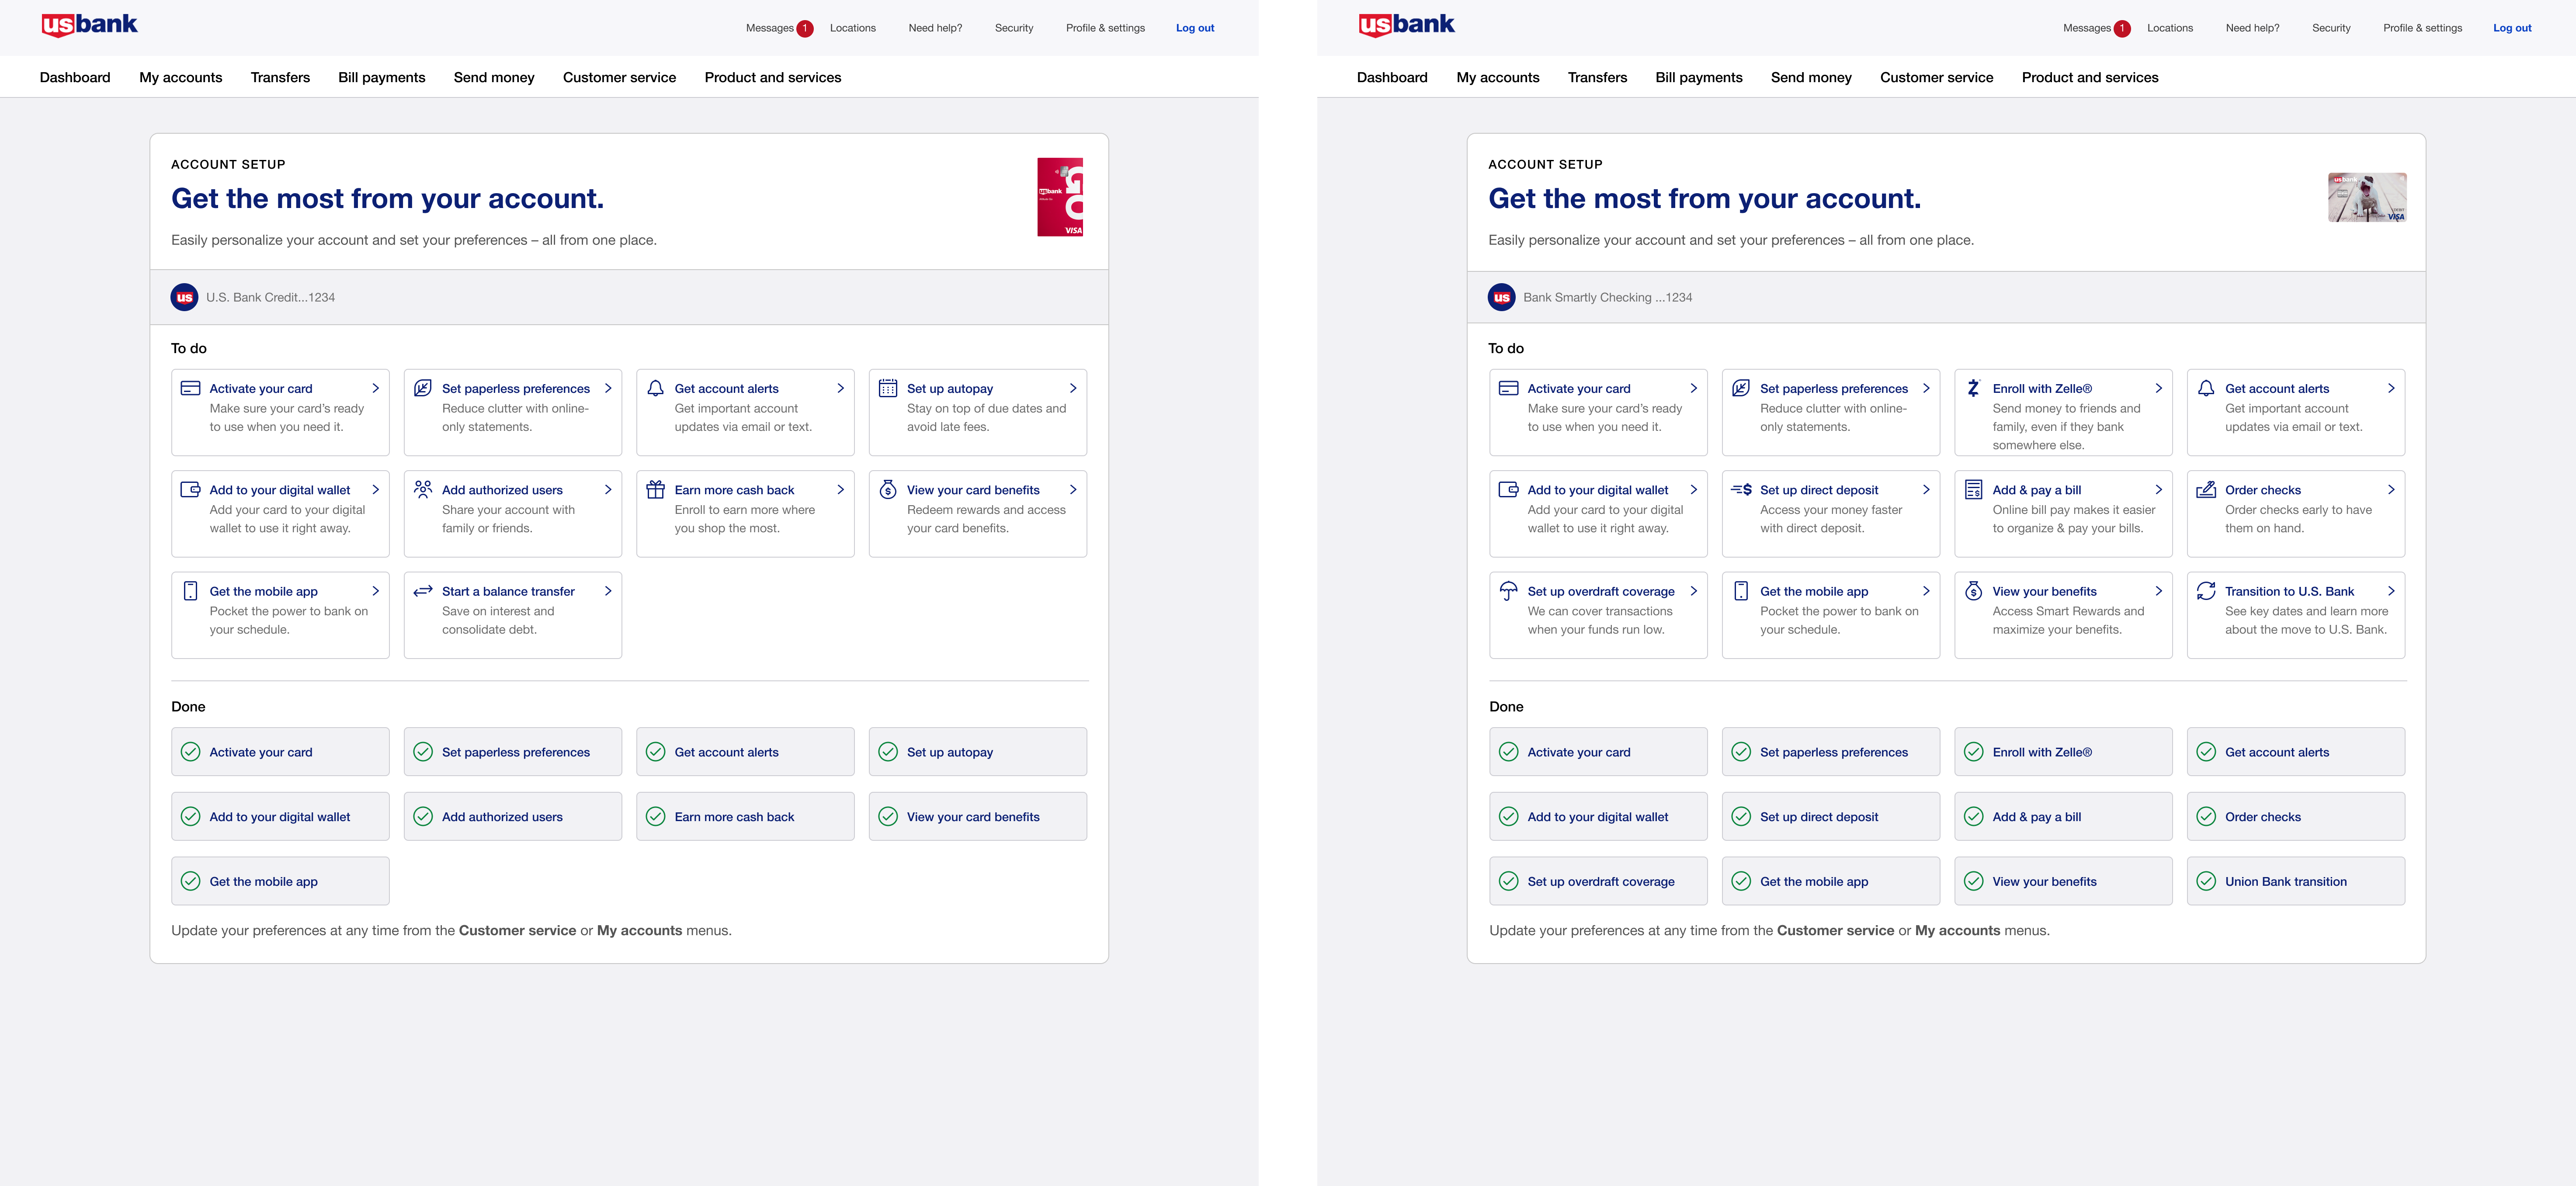Click bell icon of To do 'Get account alerts' on checking page

pyautogui.click(x=2206, y=388)
